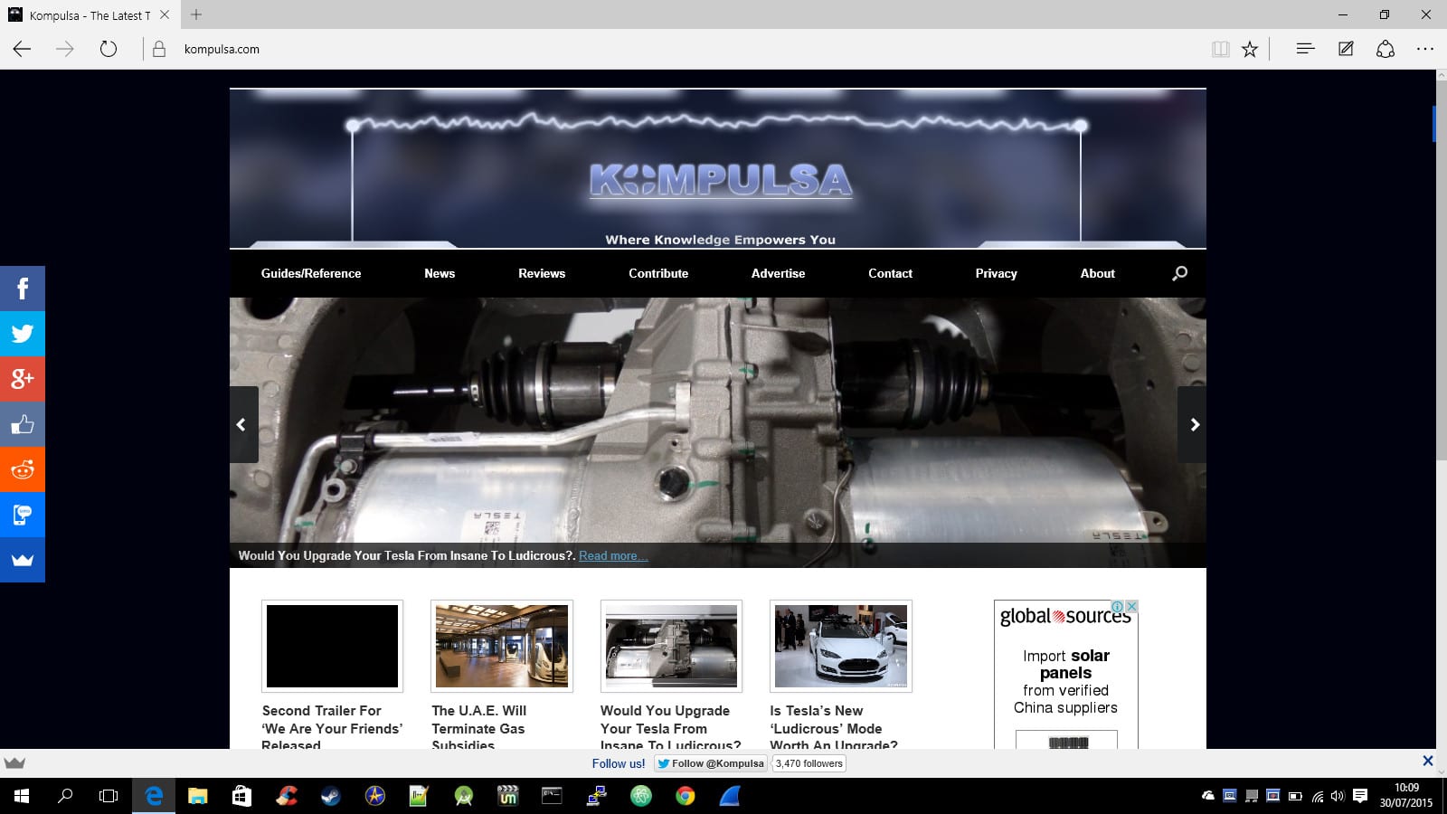The height and width of the screenshot is (814, 1447).
Task: Open the More actions ellipsis menu
Action: [x=1424, y=50]
